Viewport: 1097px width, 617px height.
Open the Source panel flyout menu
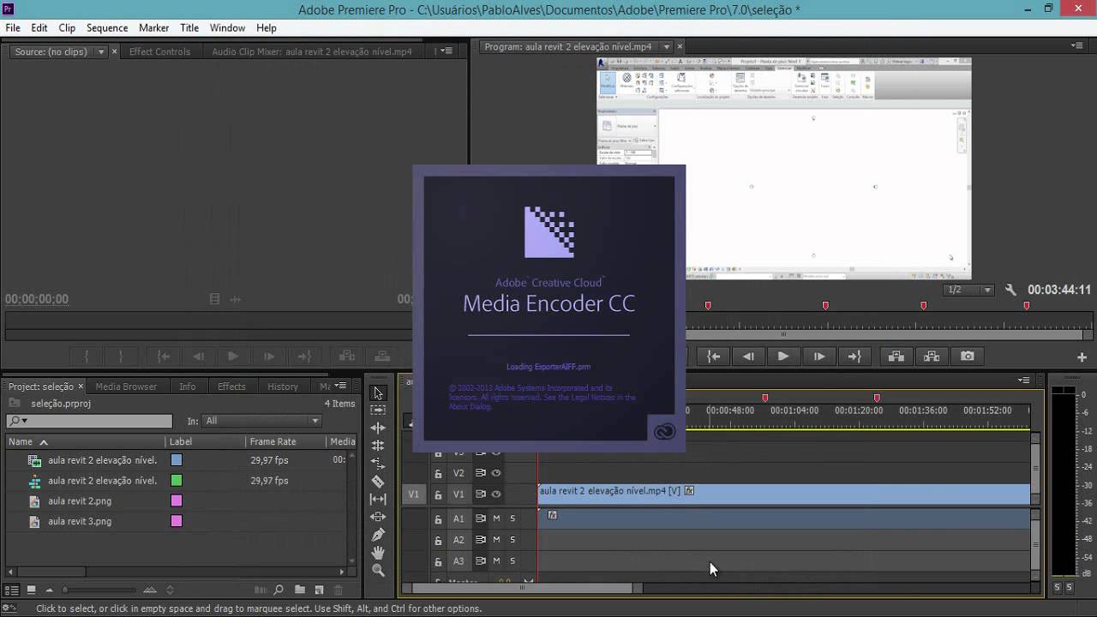[446, 51]
